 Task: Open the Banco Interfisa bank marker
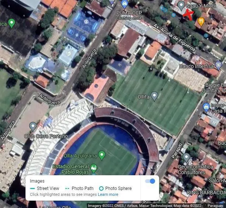click(x=218, y=66)
